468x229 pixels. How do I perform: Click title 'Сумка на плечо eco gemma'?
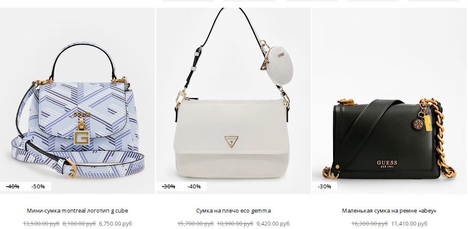(x=234, y=210)
